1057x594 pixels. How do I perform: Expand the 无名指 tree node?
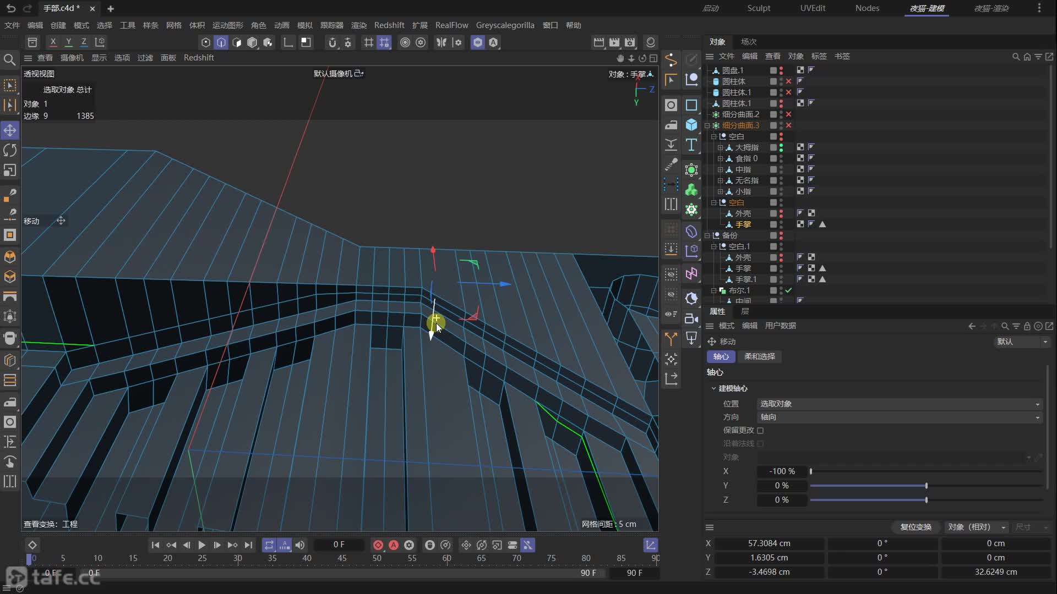(x=720, y=180)
